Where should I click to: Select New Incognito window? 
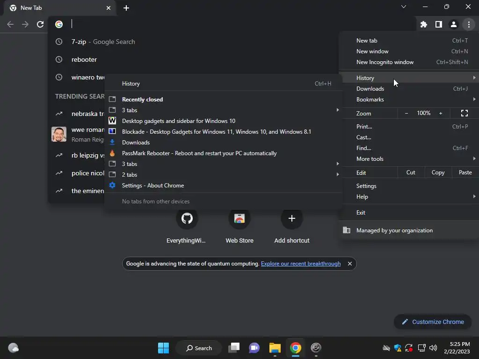pos(409,62)
